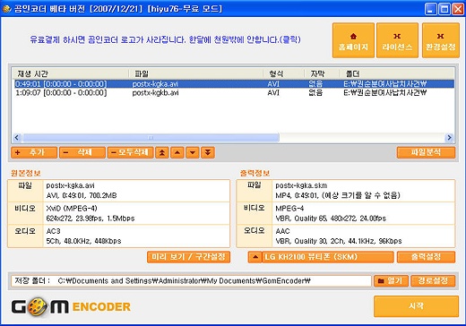Click the file list scroll right arrow
The image size is (466, 326).
449,138
